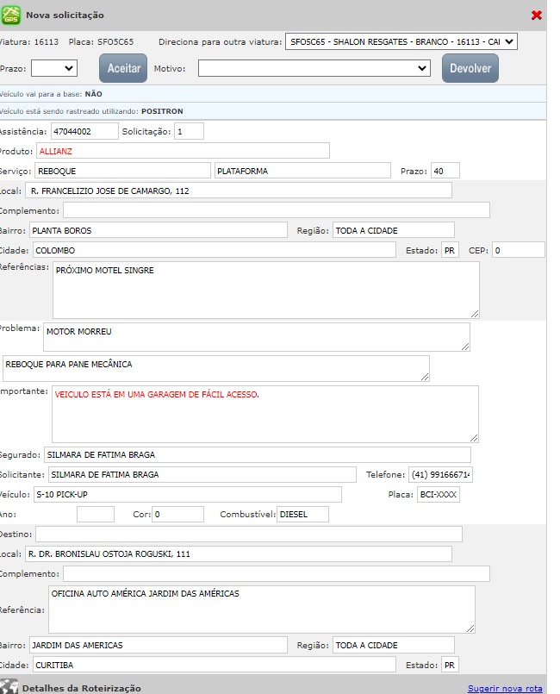Click the Importante textarea with red text
This screenshot has width=560, height=694.
pyautogui.click(x=265, y=414)
